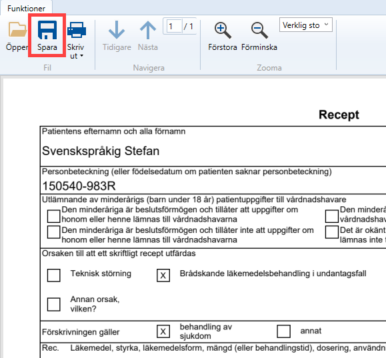This screenshot has height=358, width=386.
Task: Check box: minderåriga tillåter inte att uppgifter lämnas
Action: click(53, 232)
